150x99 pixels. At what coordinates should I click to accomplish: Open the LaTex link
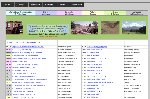17,42
